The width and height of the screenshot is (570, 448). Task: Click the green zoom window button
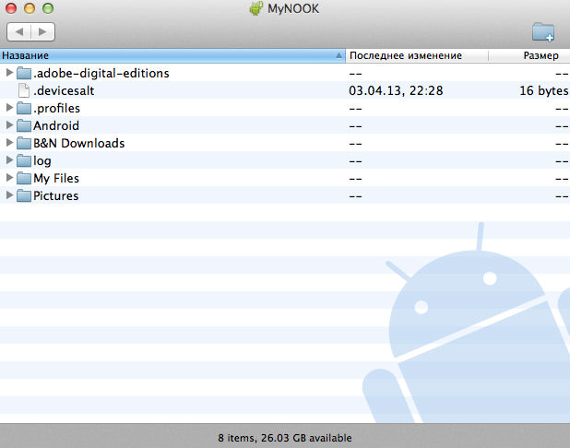click(46, 8)
